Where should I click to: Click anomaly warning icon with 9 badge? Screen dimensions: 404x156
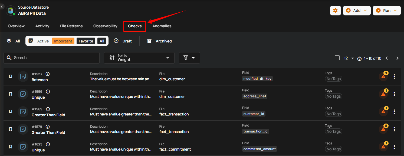pos(383,77)
